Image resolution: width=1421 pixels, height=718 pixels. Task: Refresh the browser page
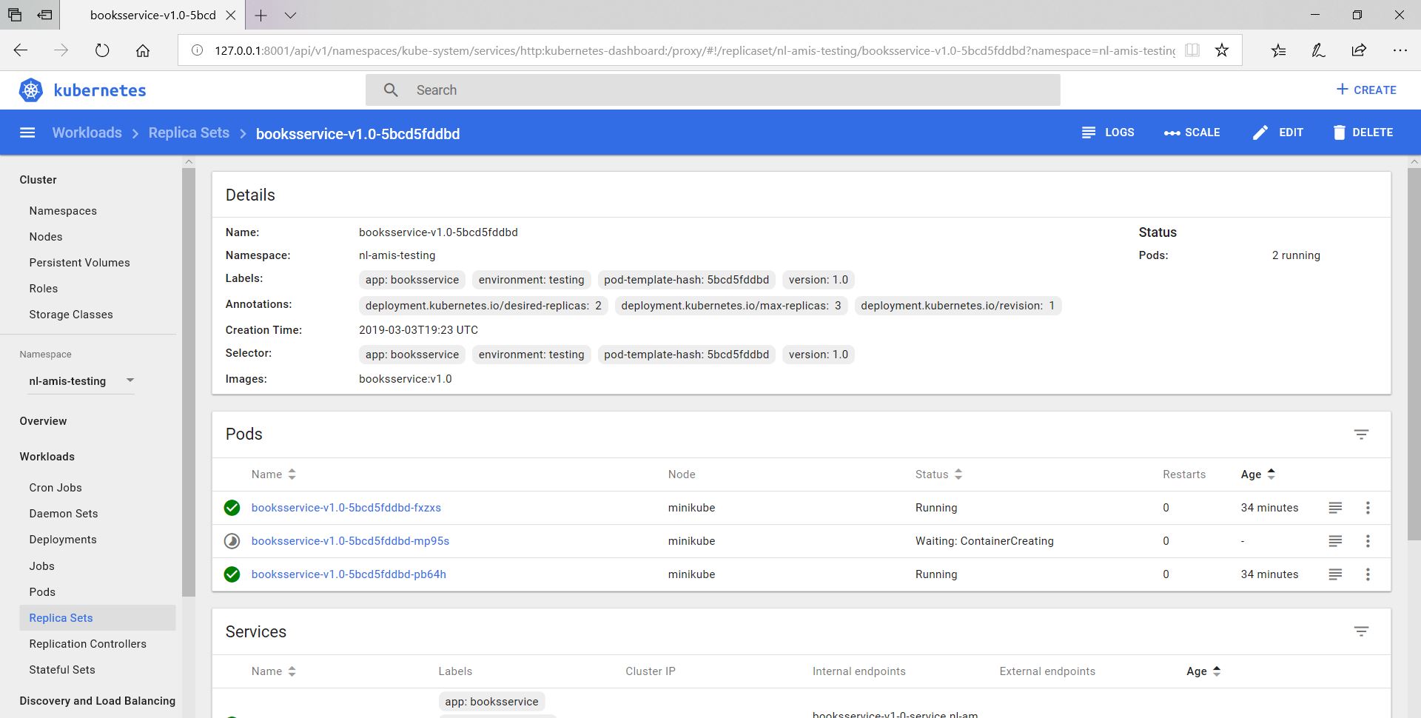point(102,50)
